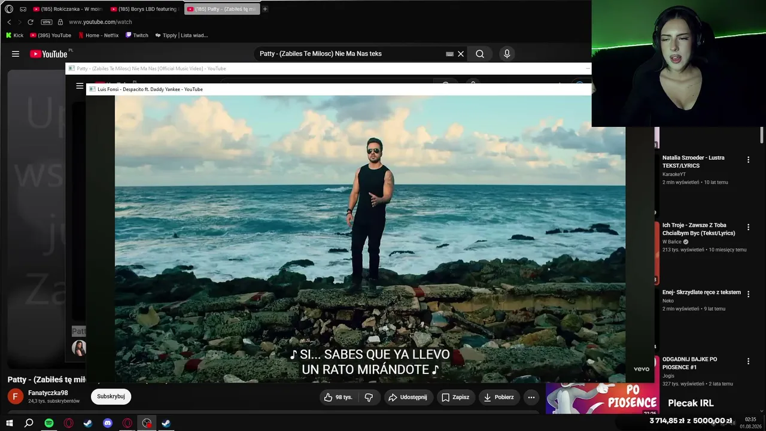Open options for the Ich Troje video
Image resolution: width=766 pixels, height=431 pixels.
pos(748,227)
